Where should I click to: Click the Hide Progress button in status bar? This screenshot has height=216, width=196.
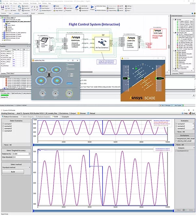click(178, 105)
